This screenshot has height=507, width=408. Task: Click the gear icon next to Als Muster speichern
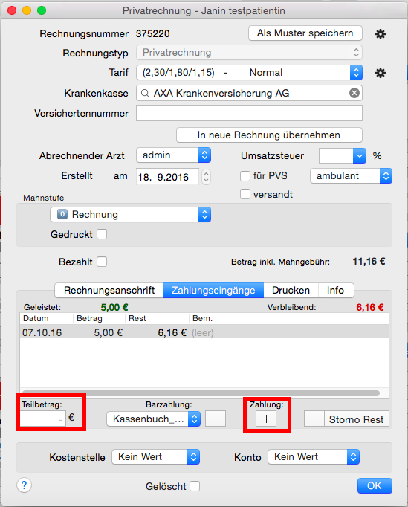(x=381, y=34)
